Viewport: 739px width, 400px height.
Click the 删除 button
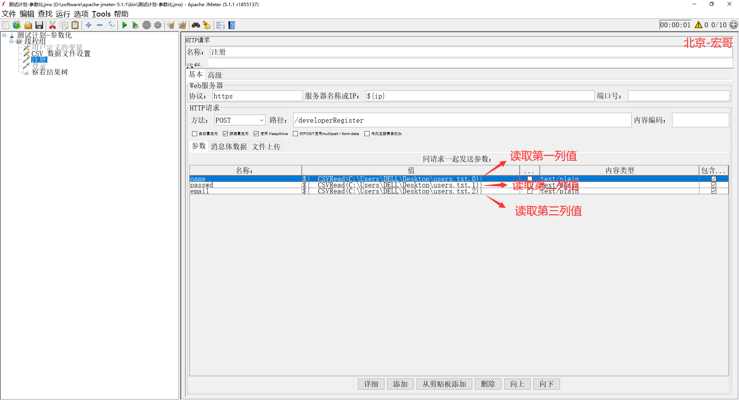pyautogui.click(x=488, y=384)
